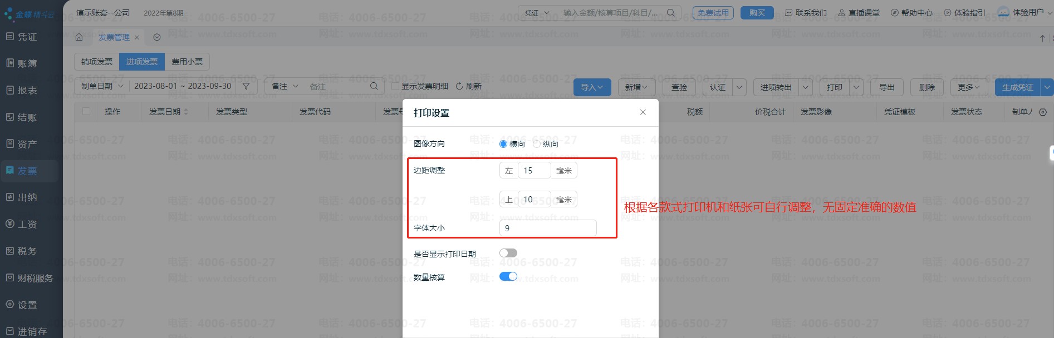Close the 打印设置 dialog
This screenshot has height=338, width=1054.
click(643, 112)
